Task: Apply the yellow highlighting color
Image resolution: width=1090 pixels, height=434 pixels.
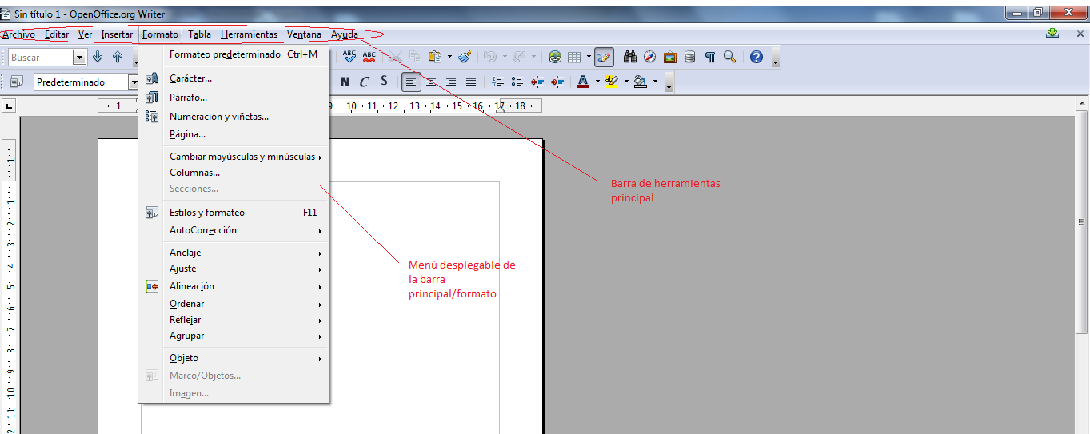Action: [612, 82]
